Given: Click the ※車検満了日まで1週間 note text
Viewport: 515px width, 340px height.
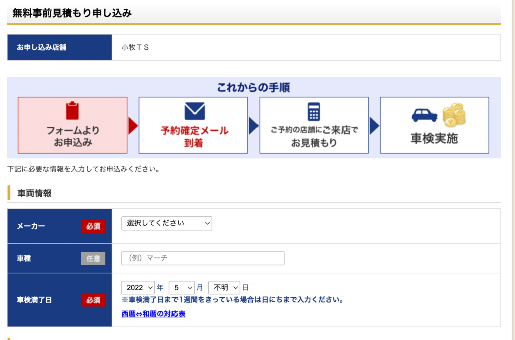Looking at the screenshot, I should [233, 300].
